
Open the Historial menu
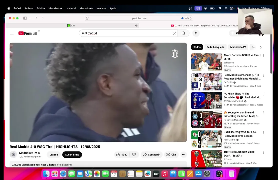[x=71, y=8]
